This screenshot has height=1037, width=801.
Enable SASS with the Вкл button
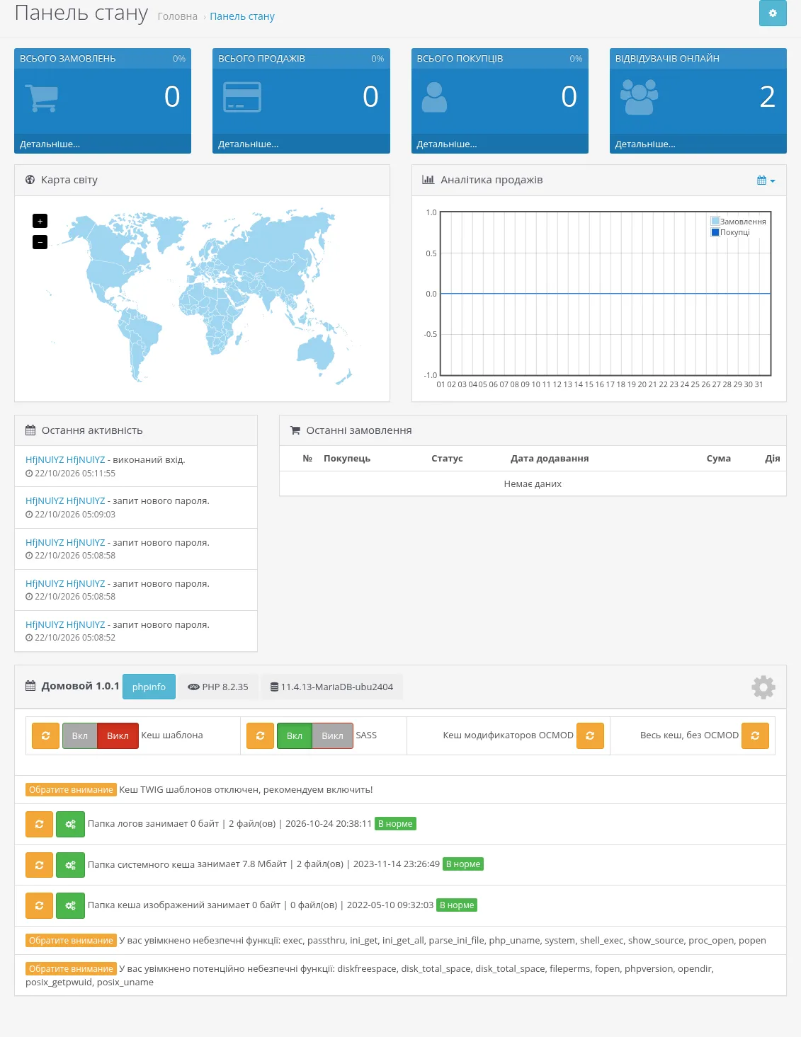(295, 735)
